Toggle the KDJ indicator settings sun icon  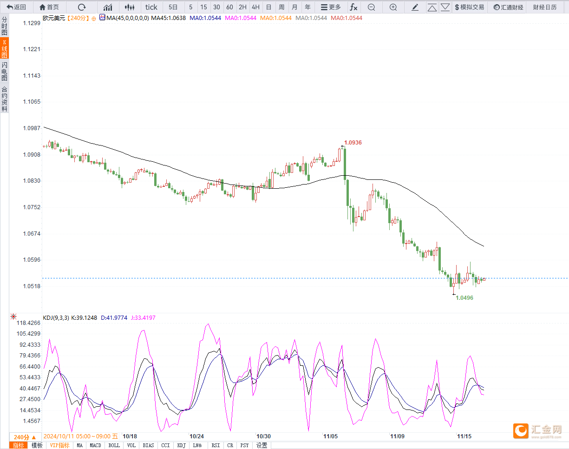[x=13, y=317]
